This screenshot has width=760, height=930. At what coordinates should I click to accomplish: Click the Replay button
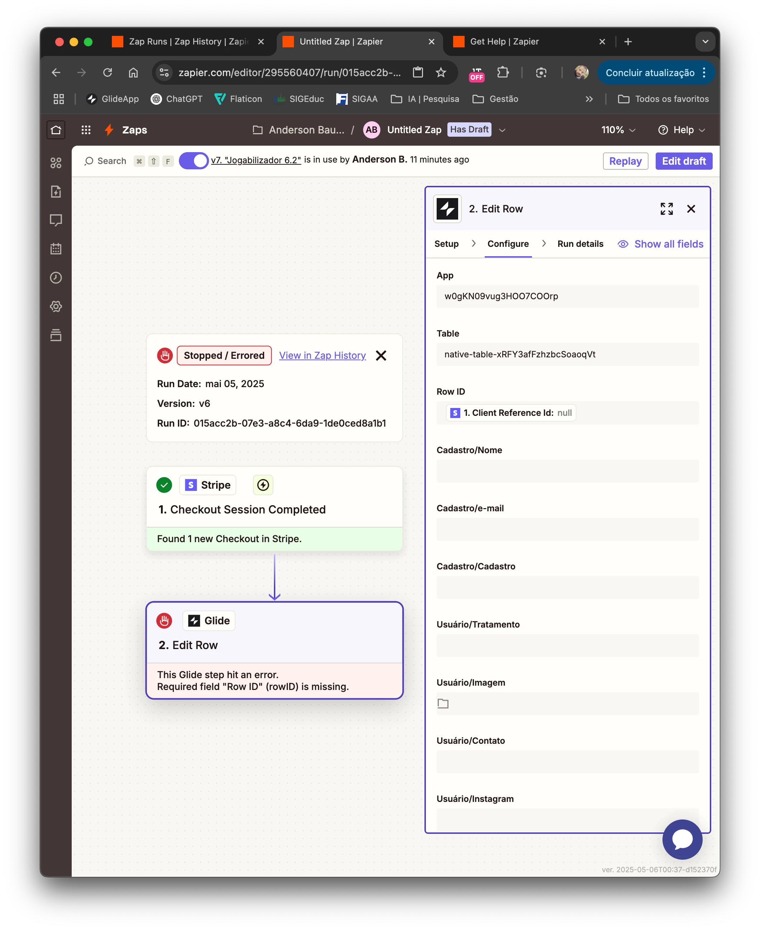point(625,161)
